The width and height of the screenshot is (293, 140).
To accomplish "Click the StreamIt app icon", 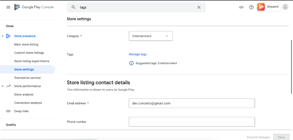I will click(261, 7).
